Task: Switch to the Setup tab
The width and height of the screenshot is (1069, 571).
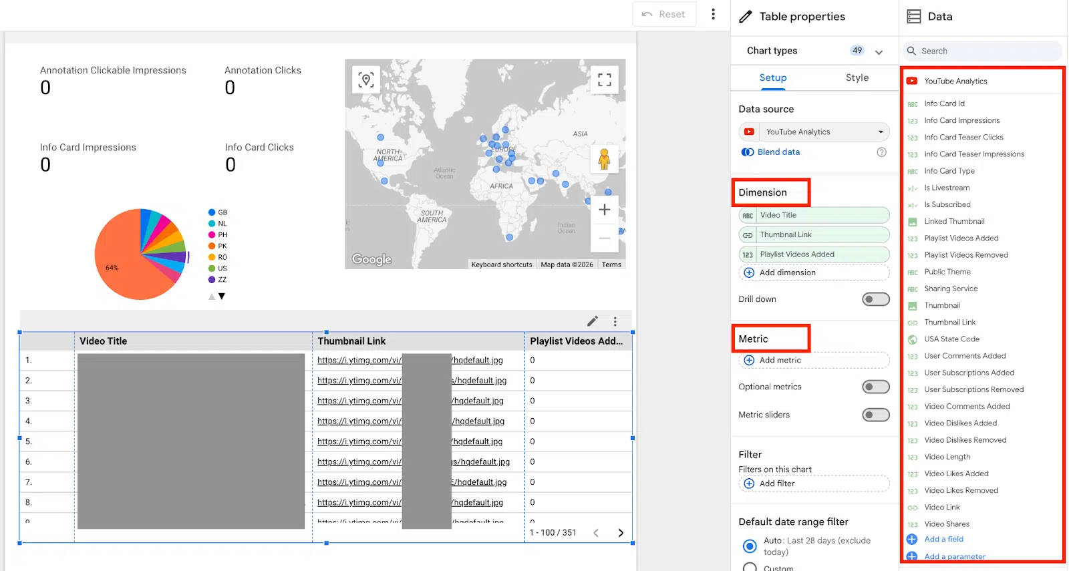Action: [773, 78]
